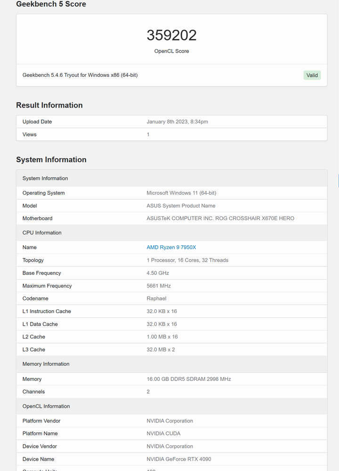The height and width of the screenshot is (471, 339).
Task: Click the Geekbench 5 Score heading
Action: pos(51,4)
